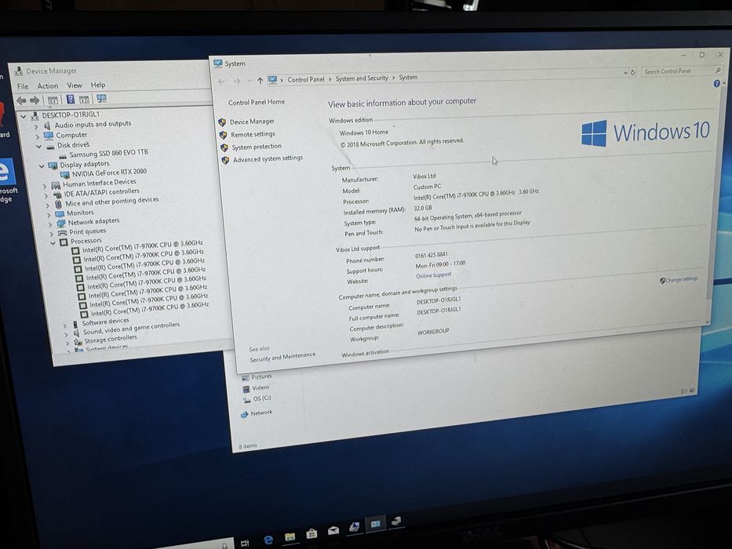This screenshot has height=549, width=732.
Task: Open the View menu in Device Manager
Action: 75,85
